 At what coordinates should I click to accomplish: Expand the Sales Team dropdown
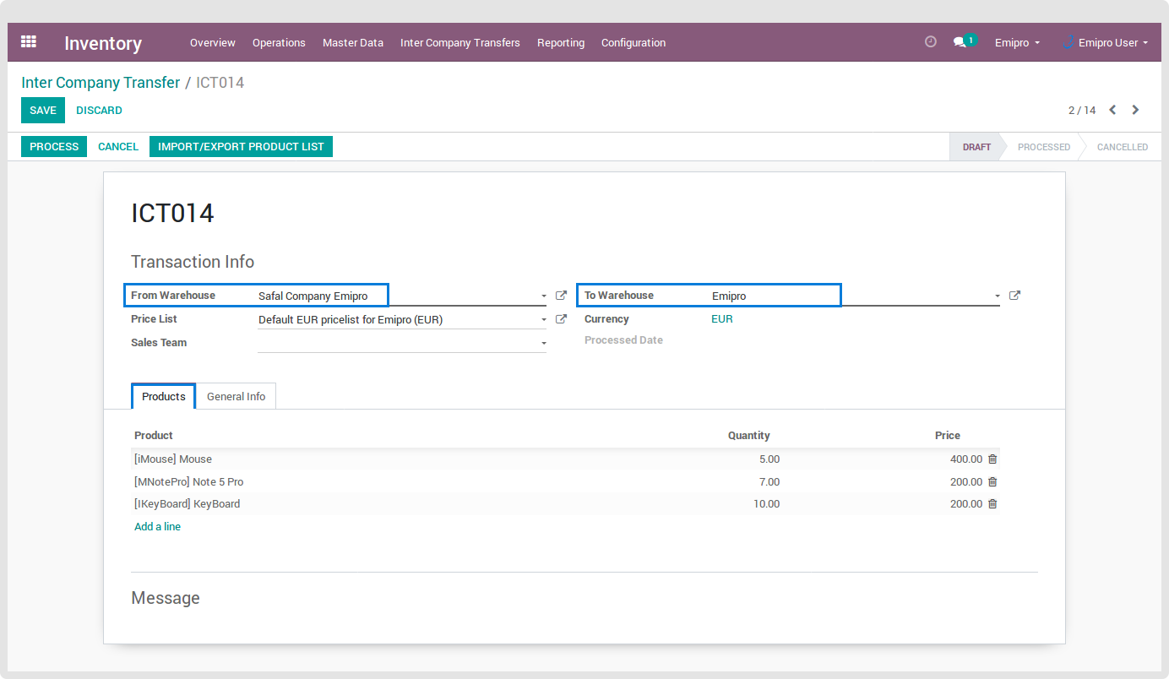tap(543, 344)
